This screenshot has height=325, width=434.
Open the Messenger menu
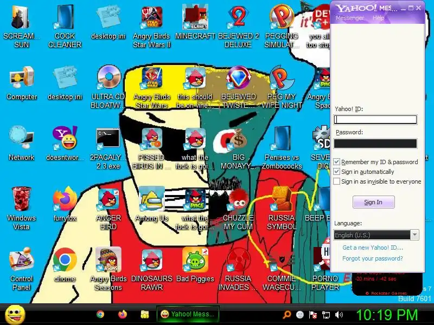coord(350,18)
